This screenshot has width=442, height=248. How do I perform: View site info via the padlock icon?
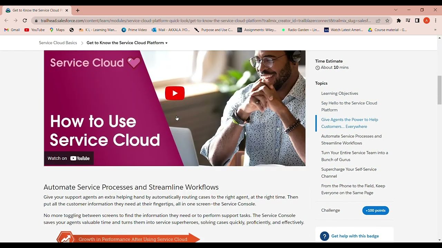click(x=36, y=21)
